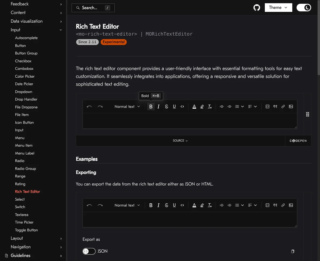Toggle the dark mode switch
The image size is (320, 261).
[304, 8]
